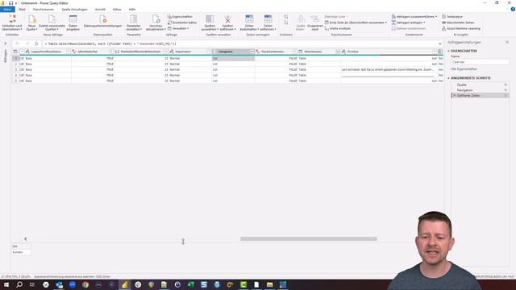
Task: Click Vorschau aktualisieren icon
Action: point(156,19)
